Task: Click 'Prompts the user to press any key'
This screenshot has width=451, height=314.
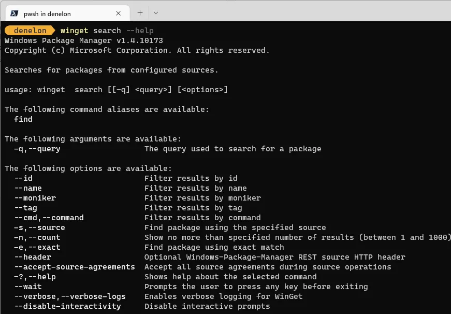Action: click(x=256, y=287)
